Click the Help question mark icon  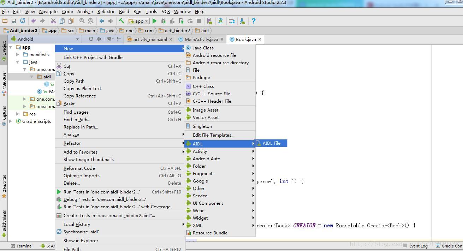(x=254, y=21)
